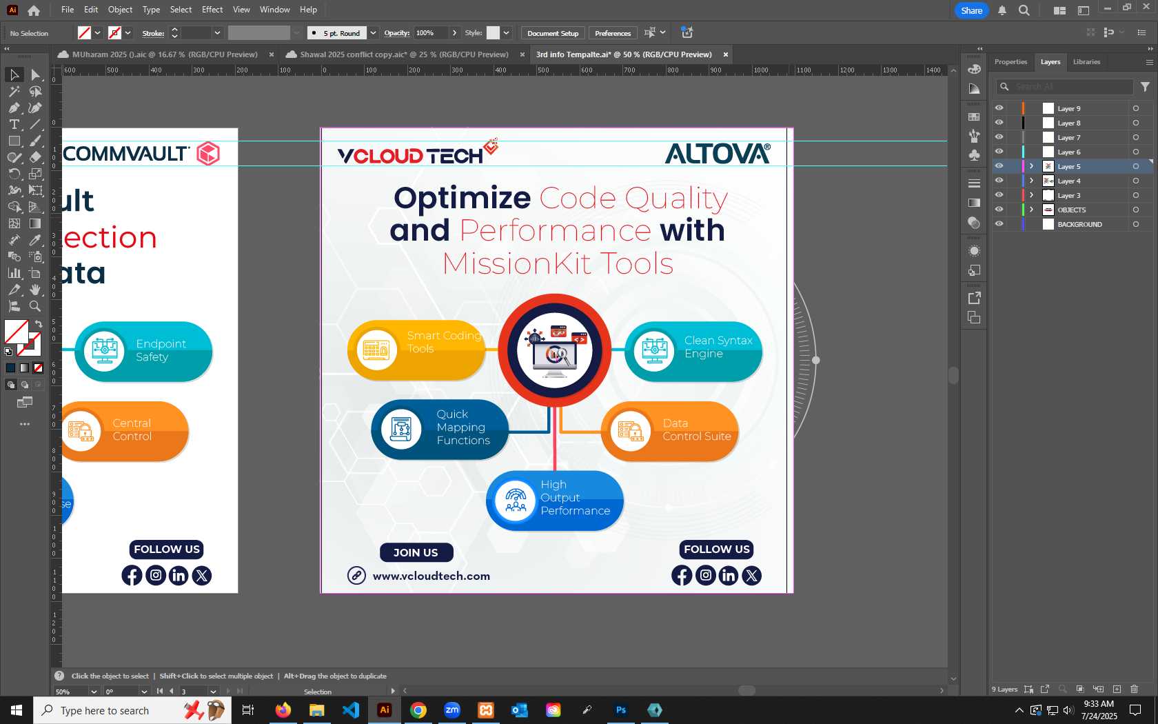Click the toolbar fill color swatch
Screen dimensions: 1158x724
16,332
